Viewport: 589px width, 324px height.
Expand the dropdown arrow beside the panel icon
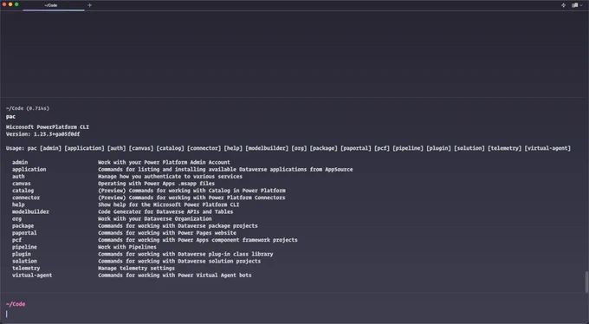pos(581,5)
